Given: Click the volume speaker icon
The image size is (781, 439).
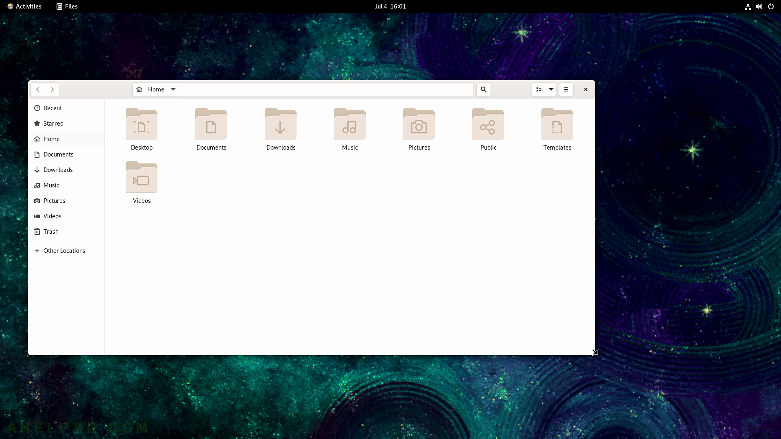Looking at the screenshot, I should pyautogui.click(x=759, y=7).
